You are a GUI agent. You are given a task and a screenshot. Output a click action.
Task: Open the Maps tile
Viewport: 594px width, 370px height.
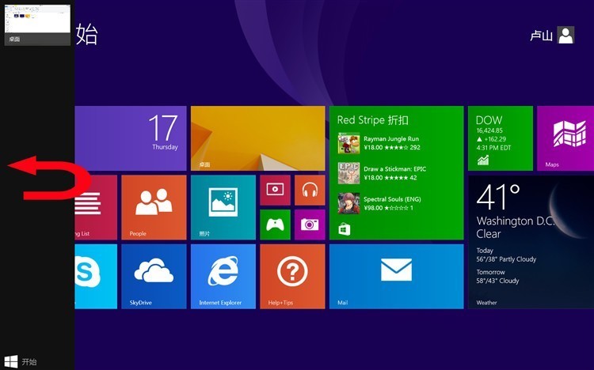pos(565,138)
